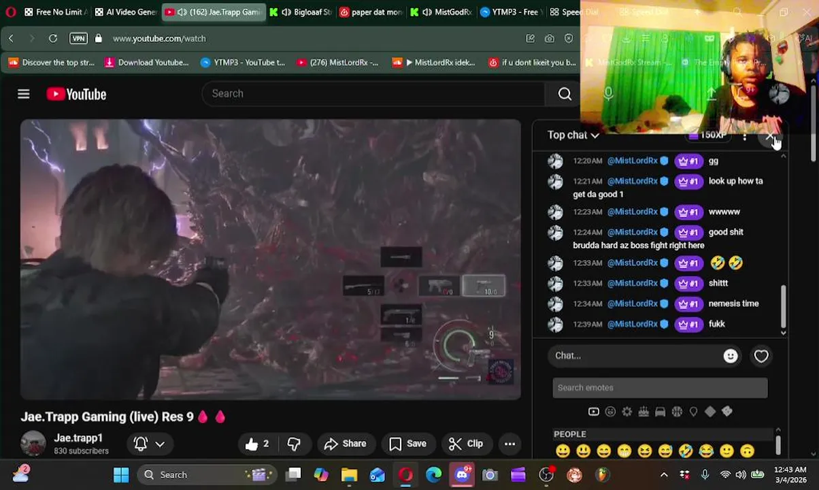Switch to paper dat money tab

371,12
